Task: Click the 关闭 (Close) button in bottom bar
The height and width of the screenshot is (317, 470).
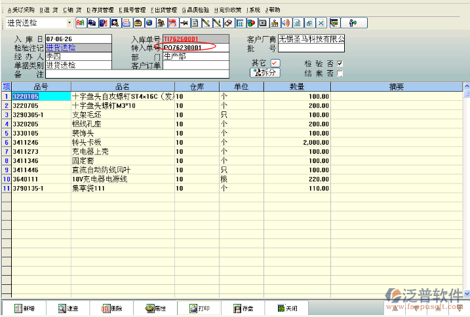Action: (x=286, y=308)
